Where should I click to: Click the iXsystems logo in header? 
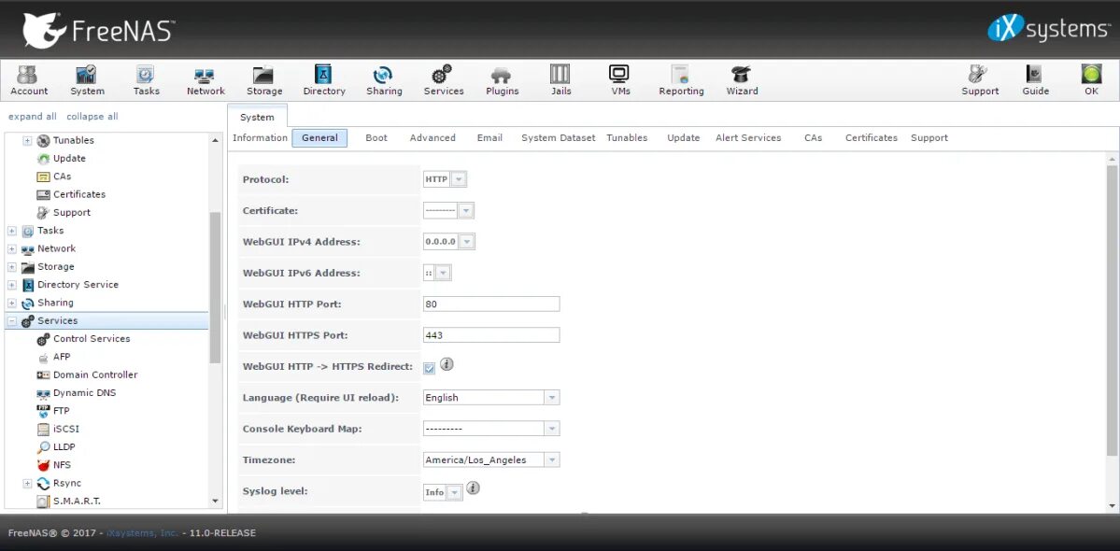point(1047,29)
